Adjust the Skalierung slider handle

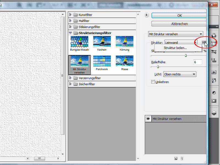pyautogui.click(x=186, y=56)
